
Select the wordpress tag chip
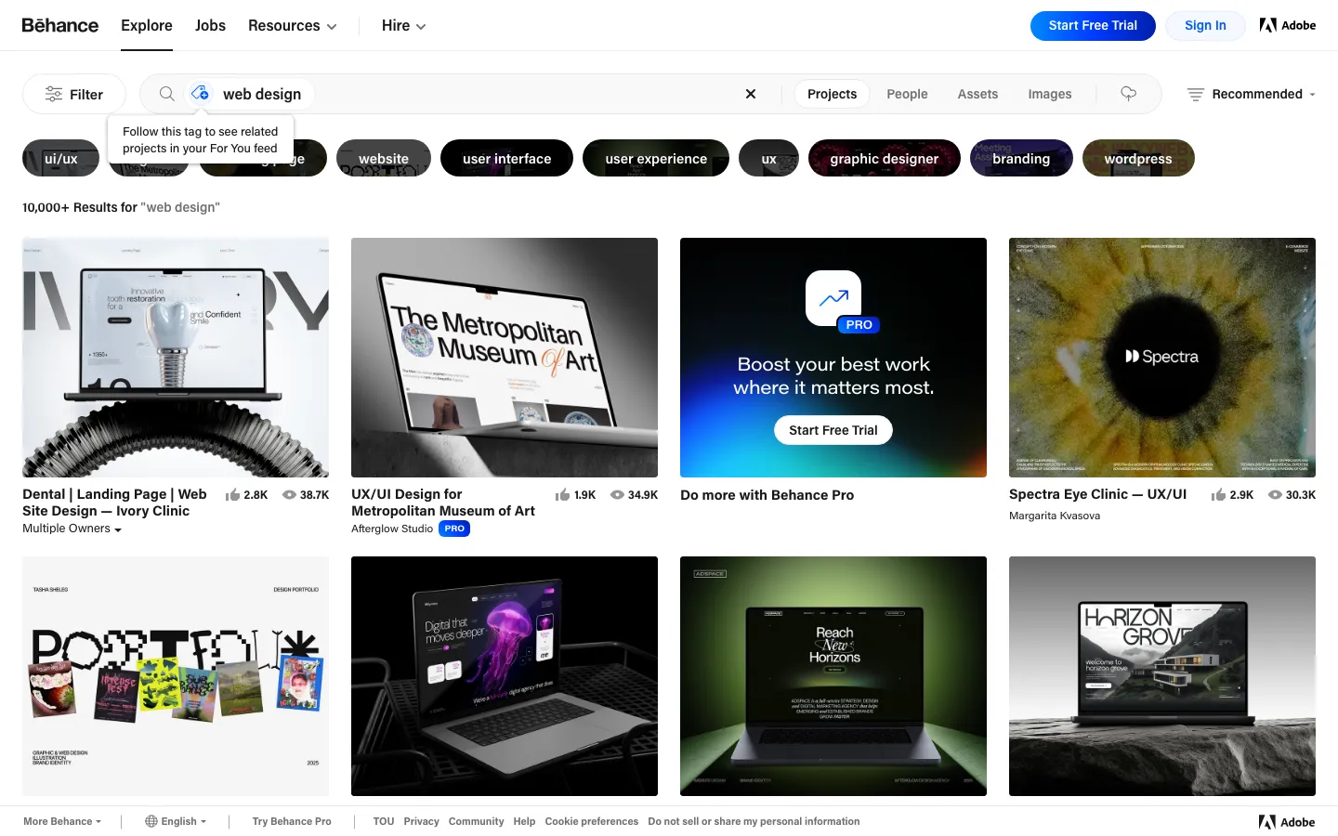pos(1138,158)
